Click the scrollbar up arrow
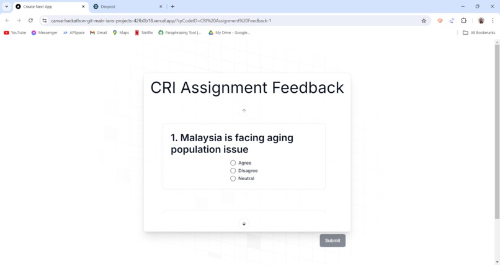This screenshot has height=265, width=500. click(x=497, y=42)
